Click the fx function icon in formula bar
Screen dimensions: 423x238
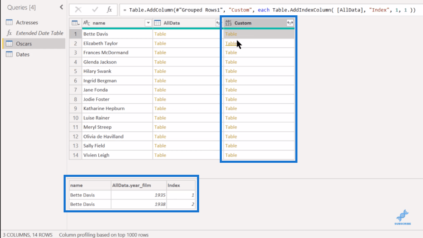(x=109, y=10)
